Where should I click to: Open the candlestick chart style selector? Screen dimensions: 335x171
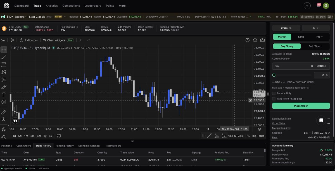(12, 40)
